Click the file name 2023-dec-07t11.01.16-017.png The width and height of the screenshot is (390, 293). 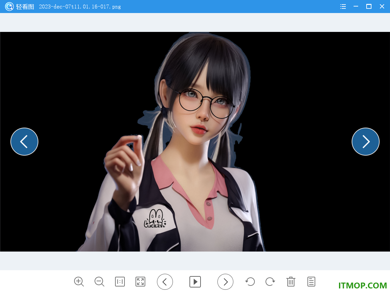[80, 7]
